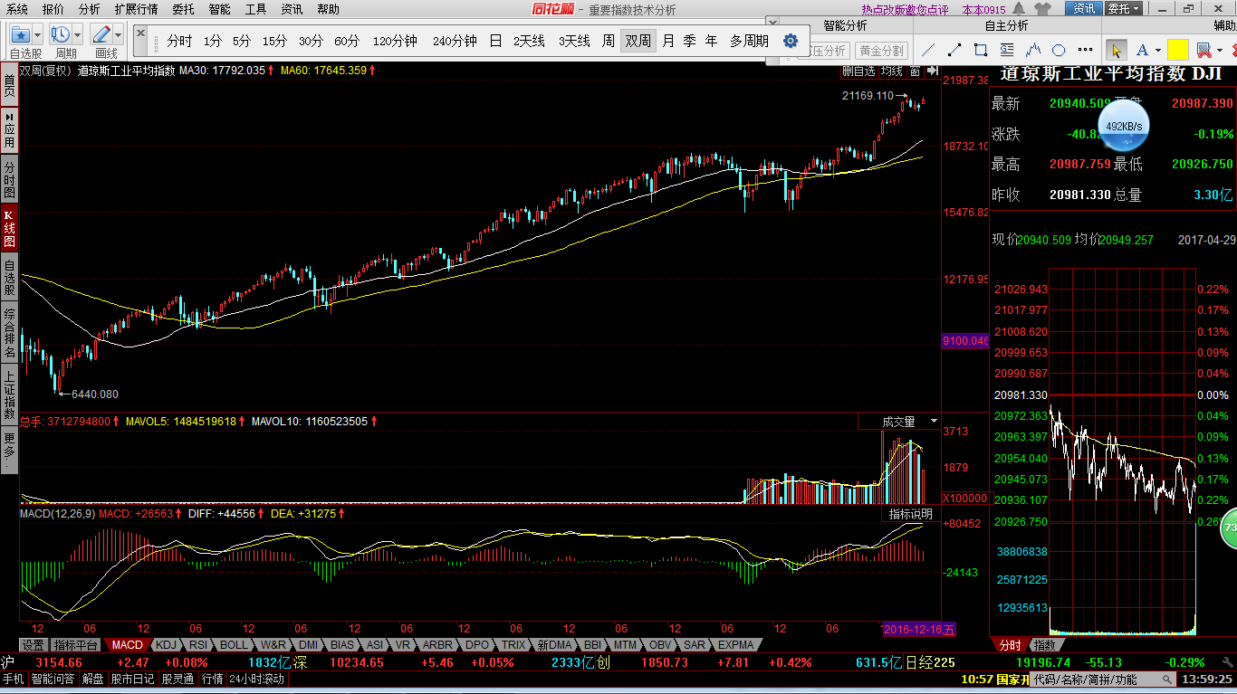Open the 指标平台 tab
Viewport: 1237px width, 694px height.
[x=75, y=645]
